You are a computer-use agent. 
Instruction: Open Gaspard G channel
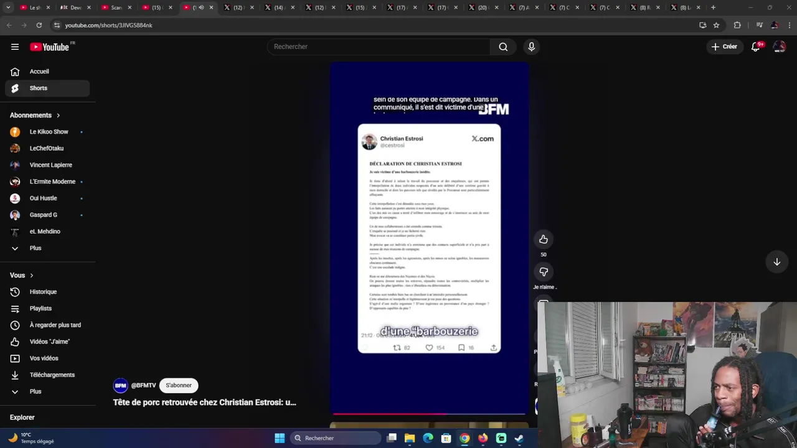[47, 215]
